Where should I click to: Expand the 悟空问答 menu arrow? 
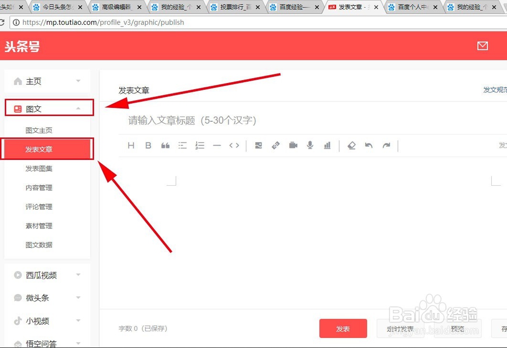click(x=78, y=343)
